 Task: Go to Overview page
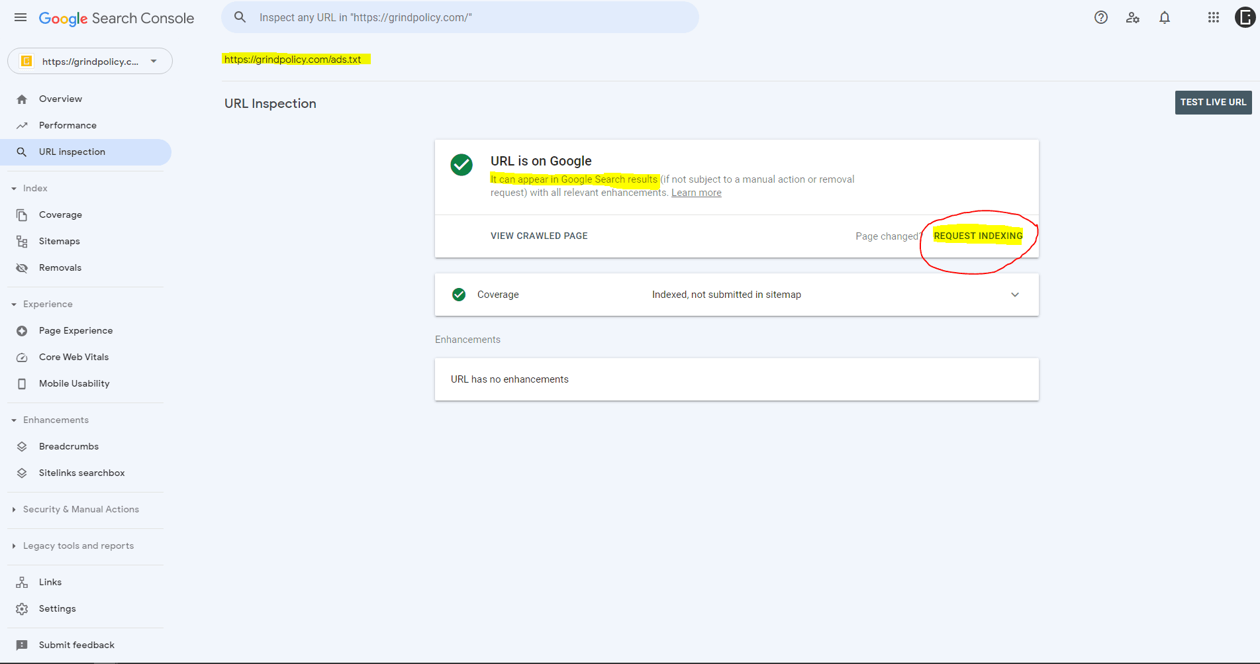point(60,99)
